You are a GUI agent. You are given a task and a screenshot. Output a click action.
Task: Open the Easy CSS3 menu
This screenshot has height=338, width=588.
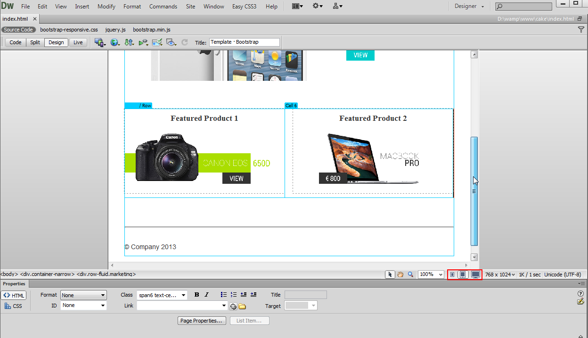(x=244, y=7)
